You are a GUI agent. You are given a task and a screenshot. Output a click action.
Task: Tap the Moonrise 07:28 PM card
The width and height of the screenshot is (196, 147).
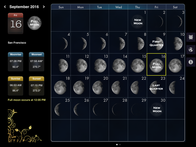coord(16,62)
